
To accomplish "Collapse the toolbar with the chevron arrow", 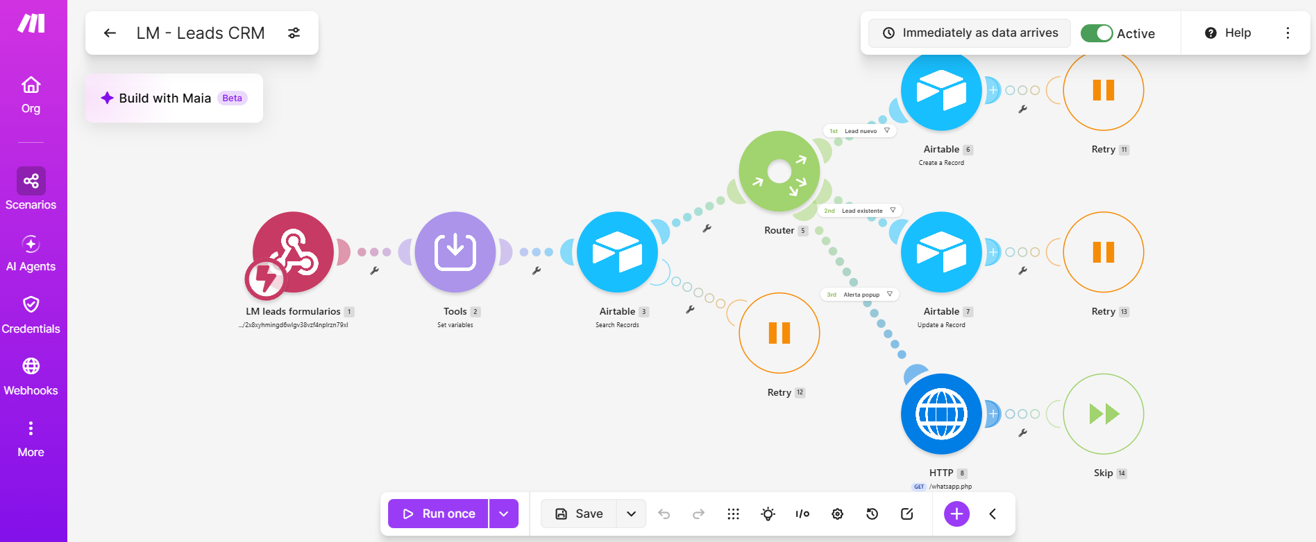I will pyautogui.click(x=993, y=514).
